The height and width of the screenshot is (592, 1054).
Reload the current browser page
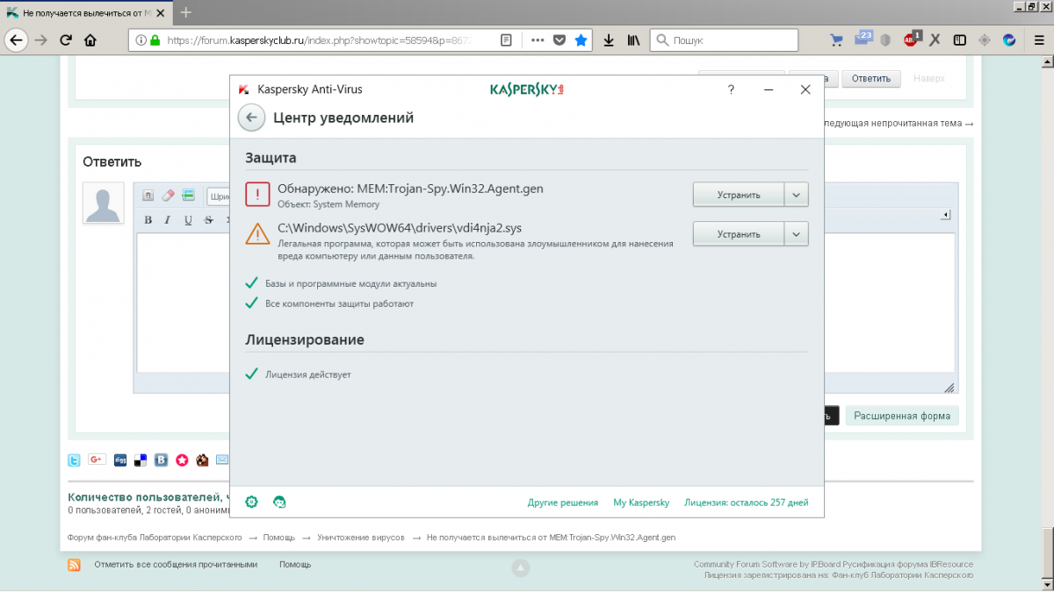click(65, 39)
